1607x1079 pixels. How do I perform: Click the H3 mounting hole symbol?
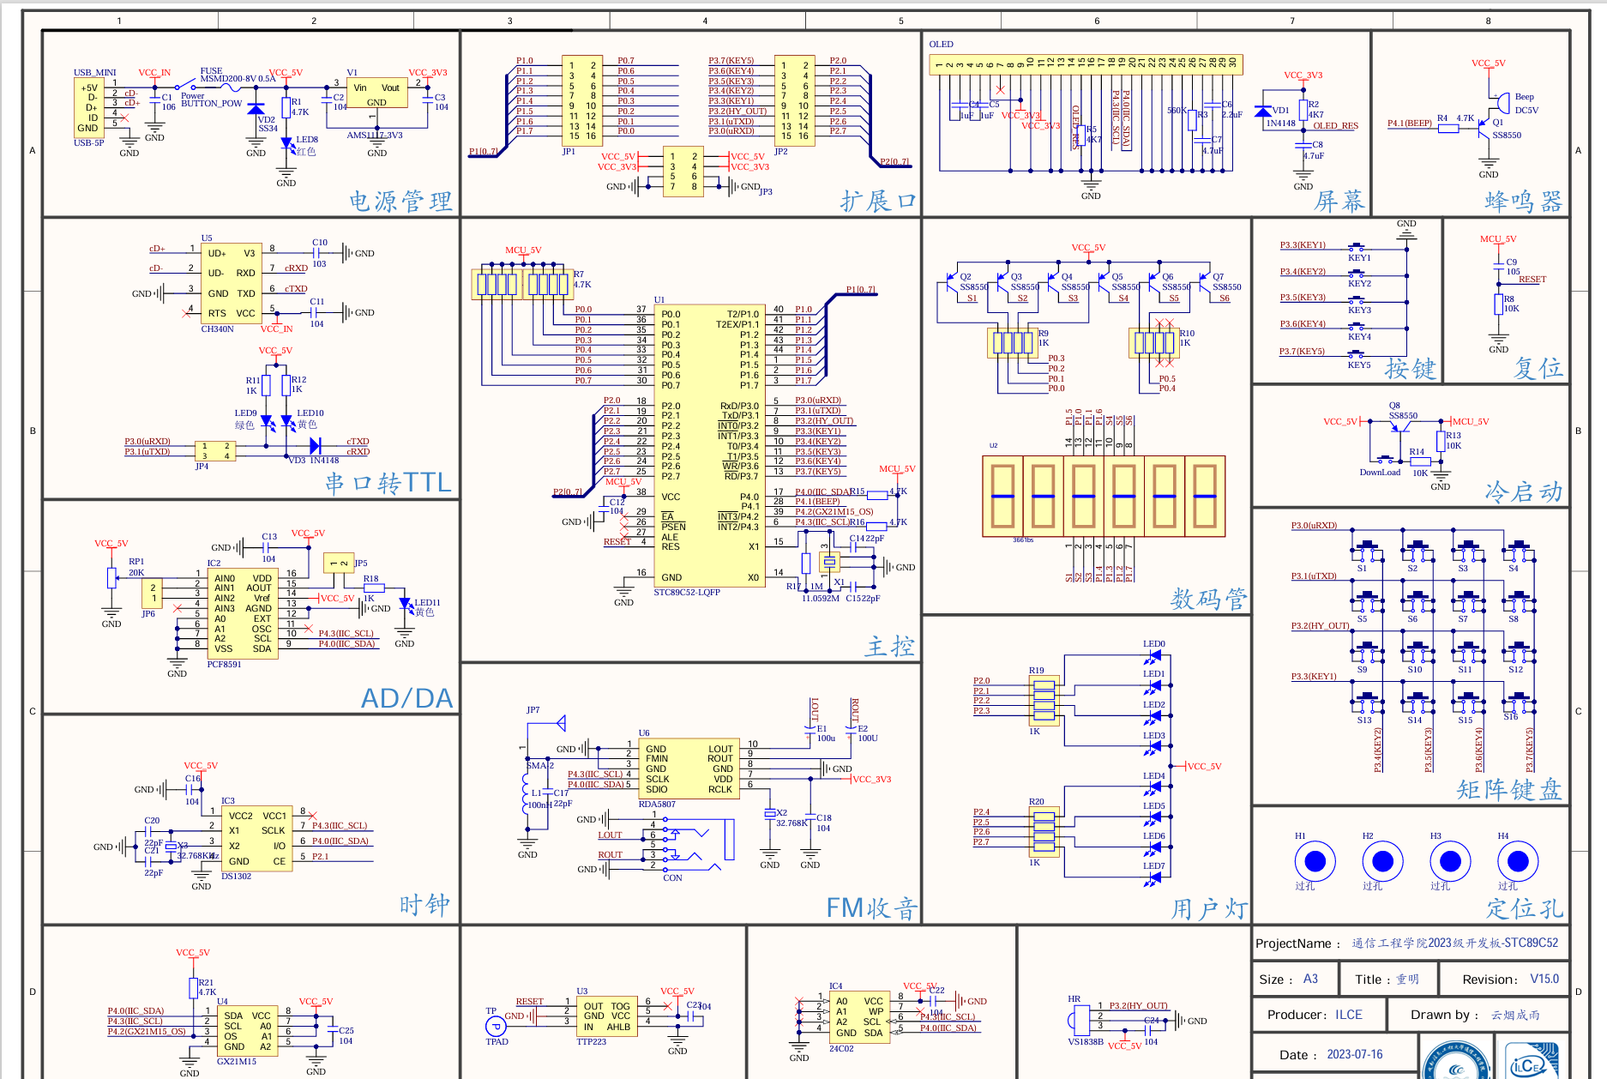1450,860
